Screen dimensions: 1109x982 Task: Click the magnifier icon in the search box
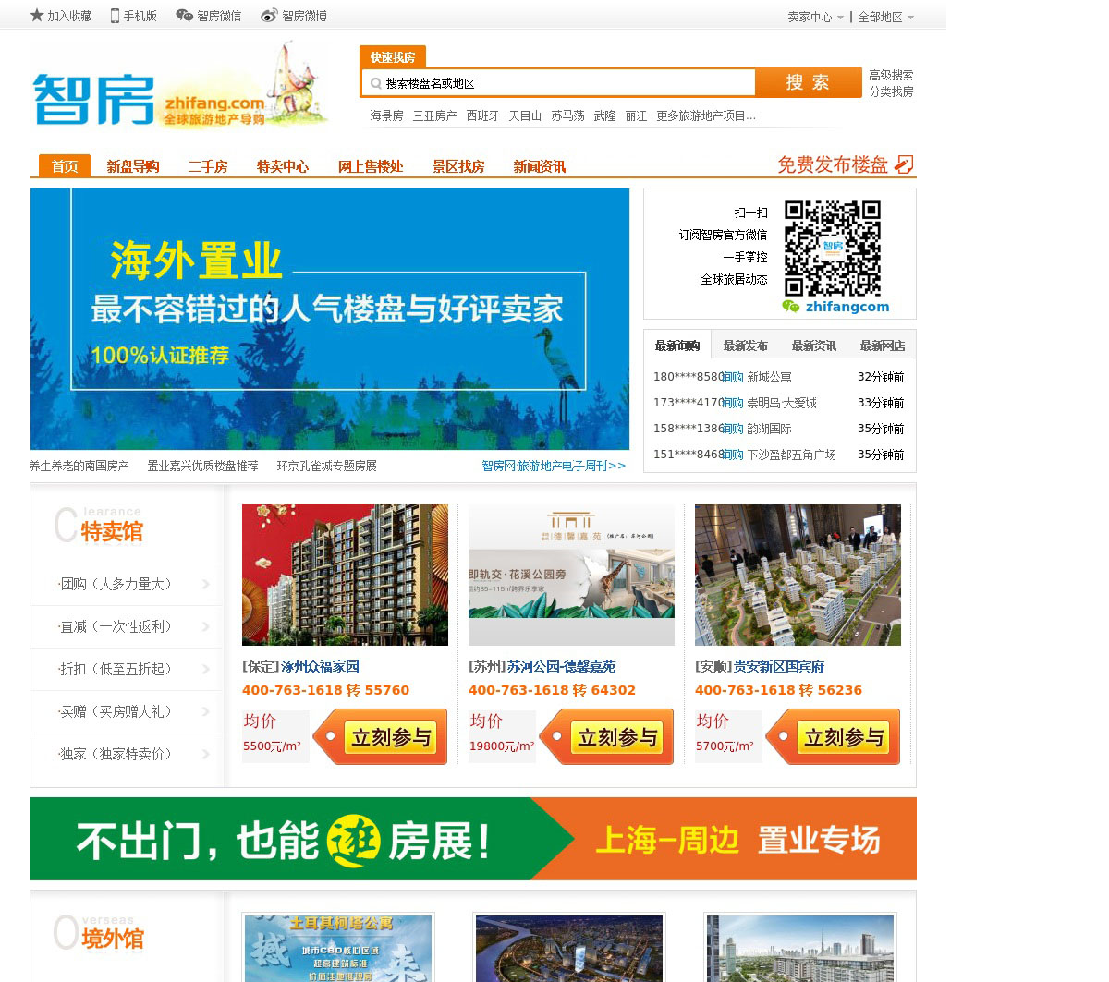(x=376, y=83)
